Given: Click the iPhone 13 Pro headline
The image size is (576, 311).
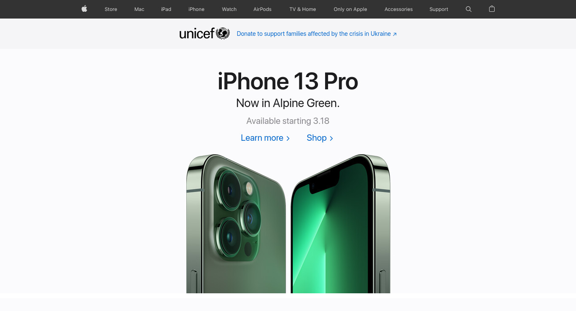Looking at the screenshot, I should tap(288, 81).
